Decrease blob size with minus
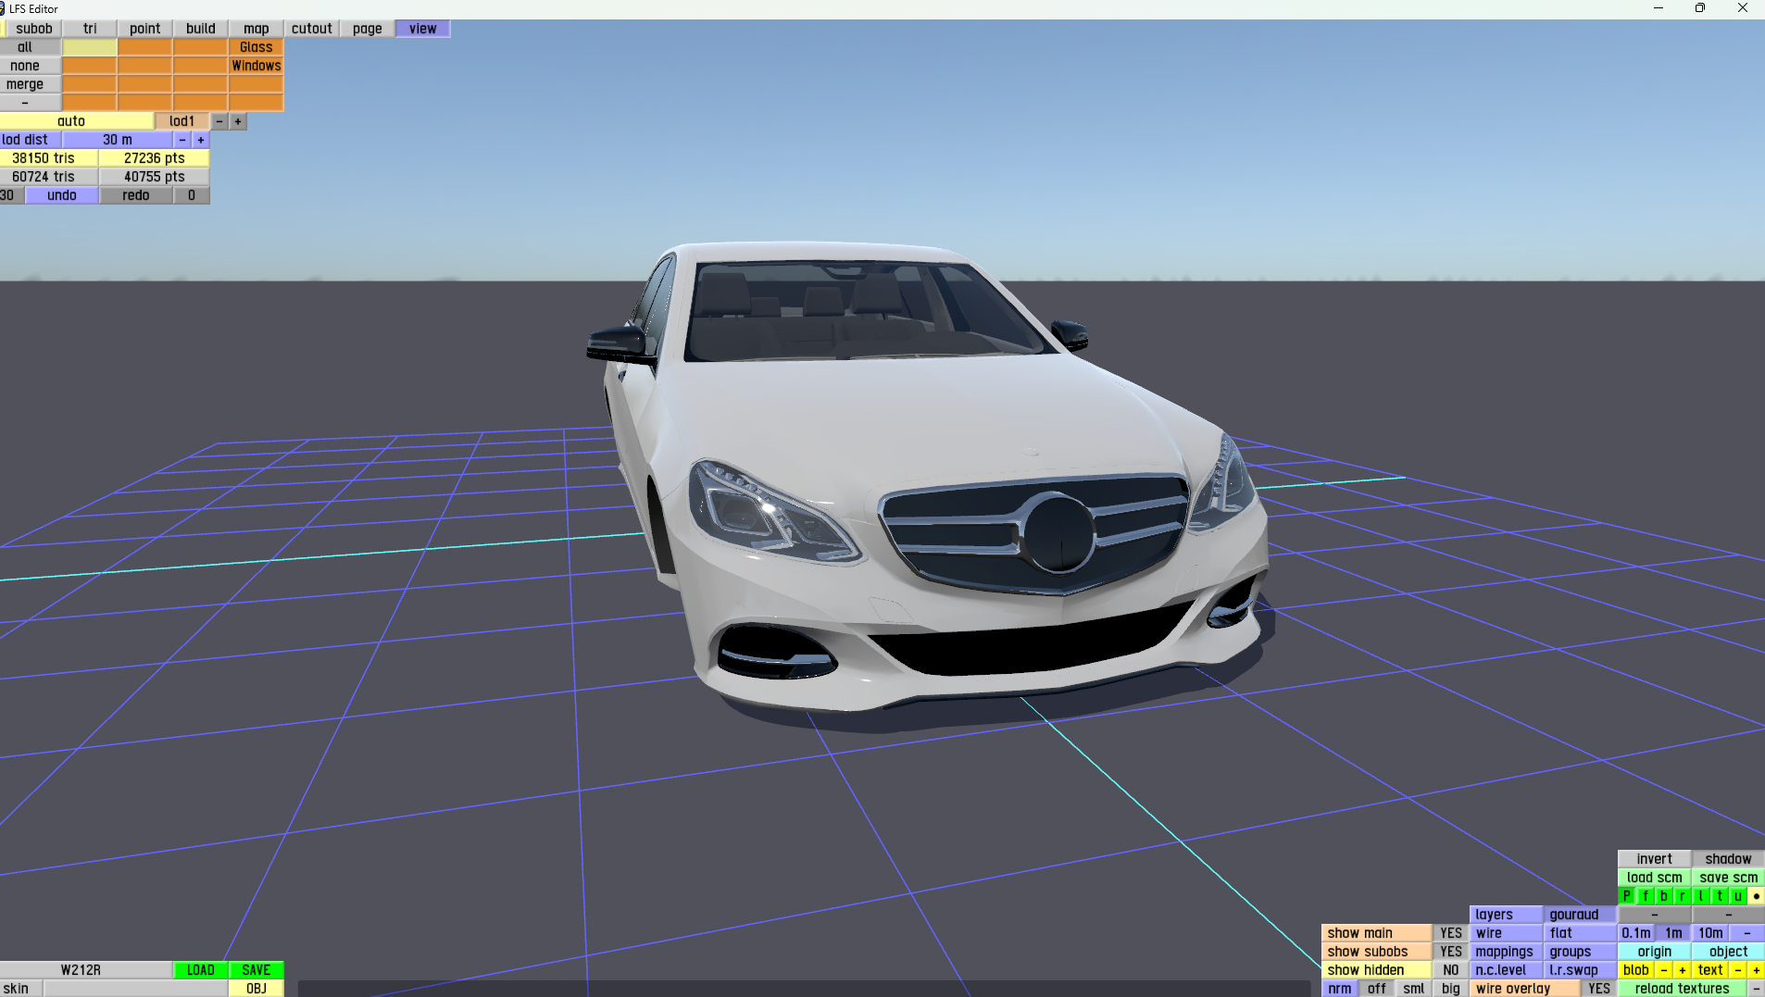Screen dimensions: 1765x997 [x=1664, y=970]
